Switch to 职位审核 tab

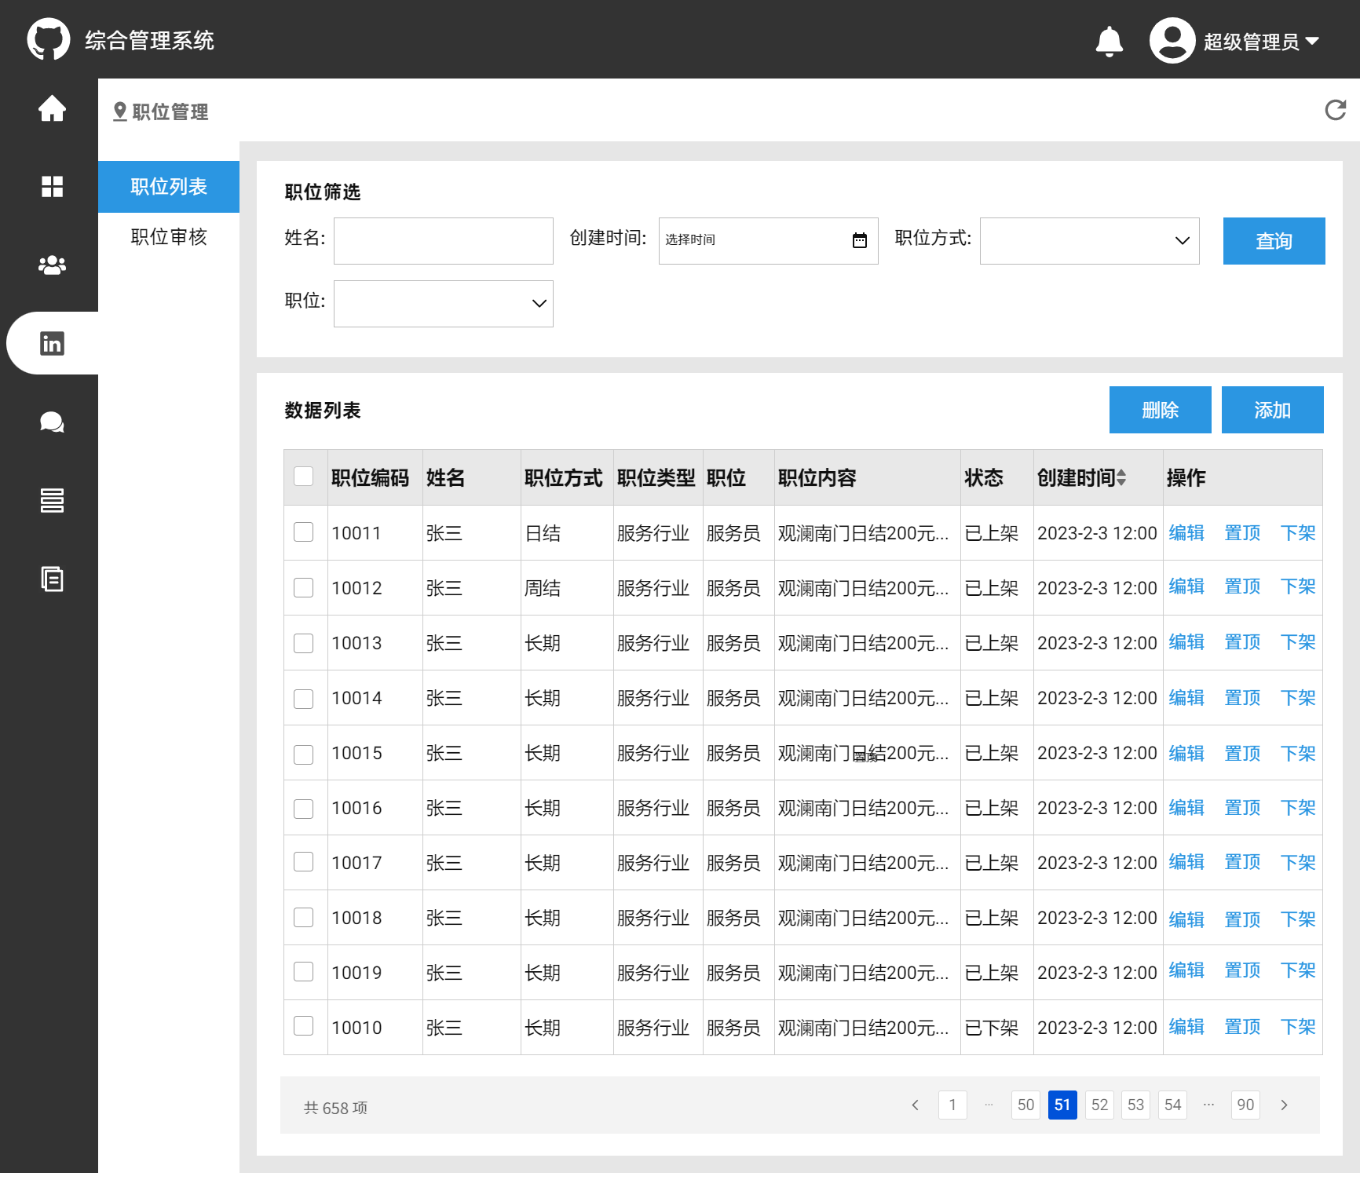(x=169, y=237)
